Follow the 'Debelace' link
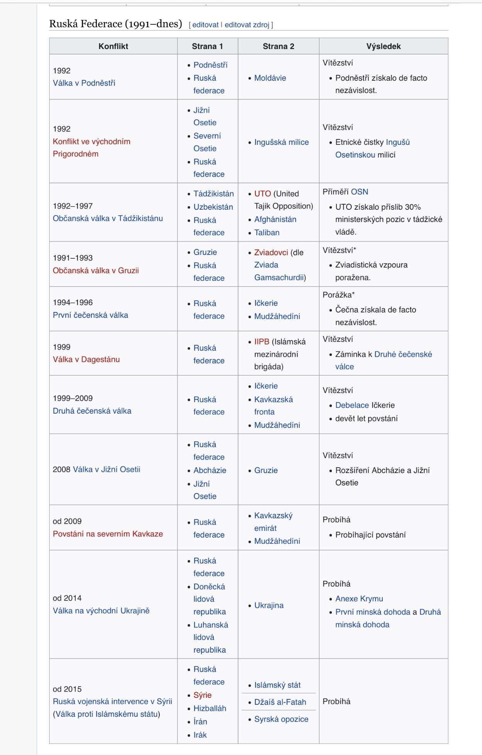Screen dimensions: 482x755 pos(352,405)
